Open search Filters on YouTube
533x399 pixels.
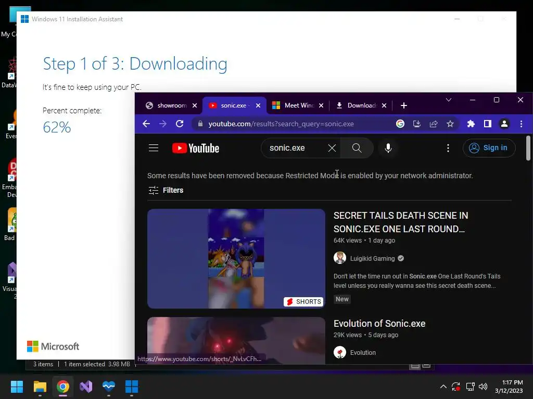[x=166, y=190]
